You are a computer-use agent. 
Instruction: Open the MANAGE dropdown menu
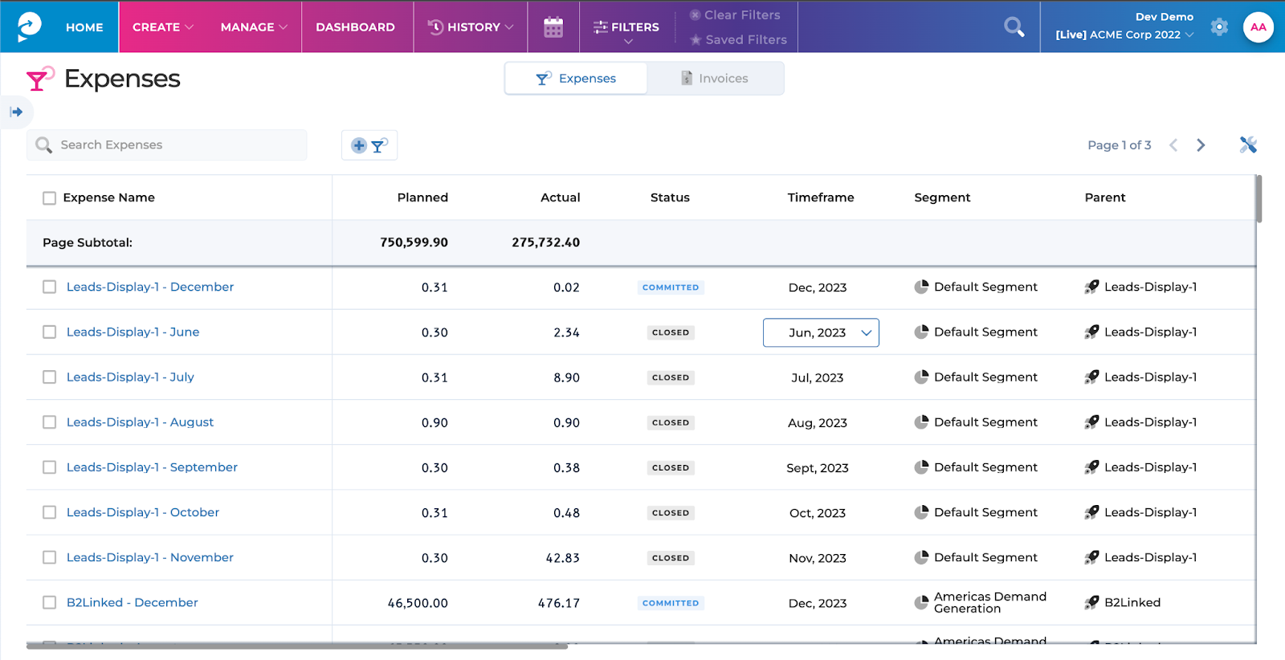(x=254, y=27)
